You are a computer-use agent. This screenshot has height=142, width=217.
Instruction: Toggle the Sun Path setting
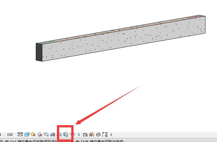point(33,135)
